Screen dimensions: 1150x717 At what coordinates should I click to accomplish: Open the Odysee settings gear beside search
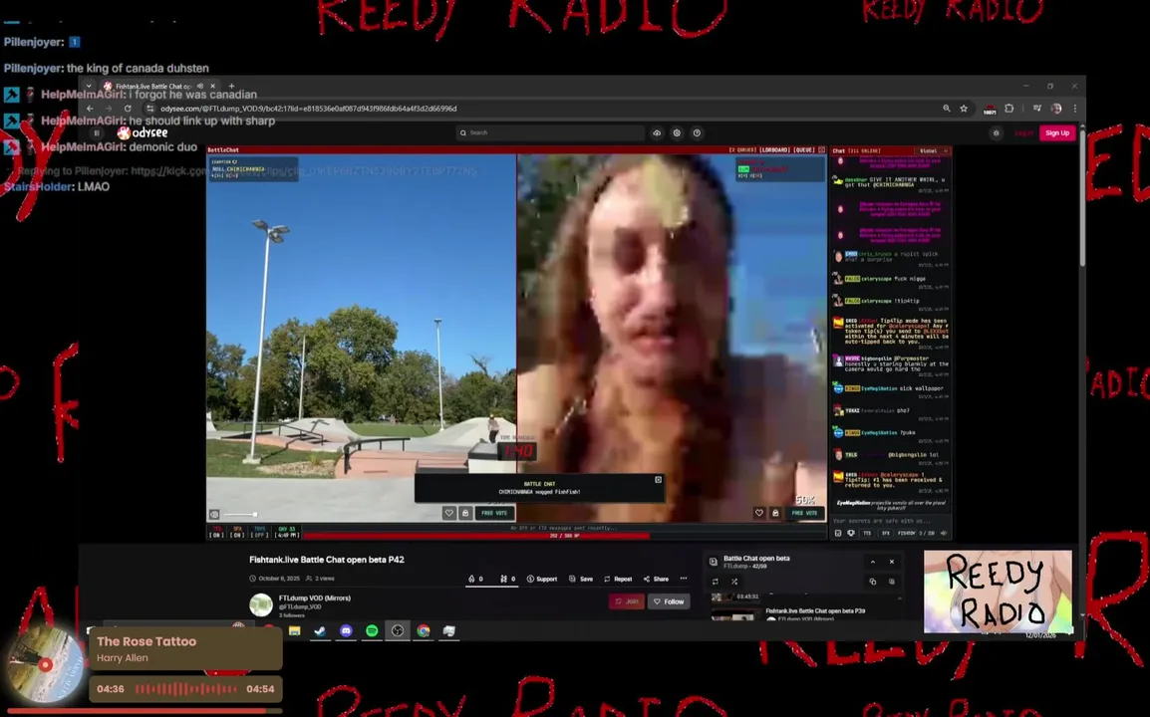pos(677,132)
